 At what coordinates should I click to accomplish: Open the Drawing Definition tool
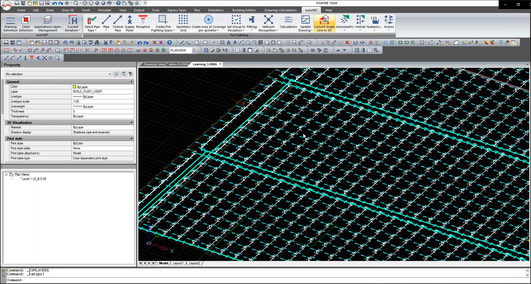point(10,24)
